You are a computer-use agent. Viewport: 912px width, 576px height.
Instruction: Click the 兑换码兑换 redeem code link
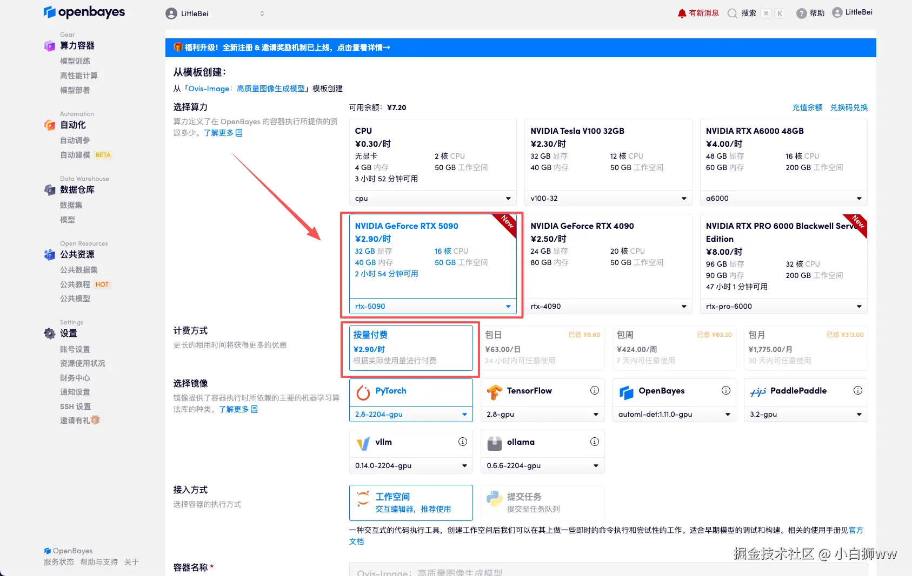pos(849,107)
